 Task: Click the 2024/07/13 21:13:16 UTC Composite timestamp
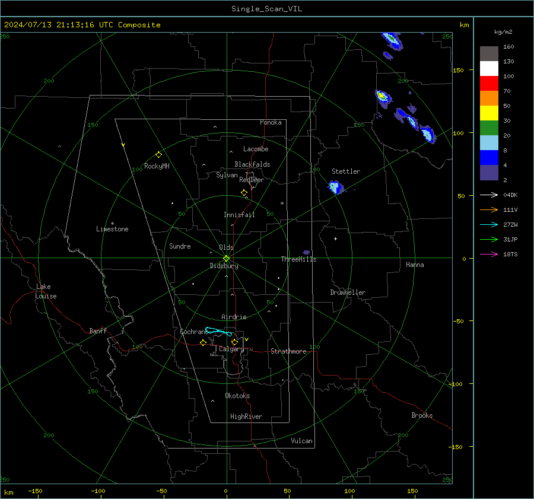(x=82, y=25)
